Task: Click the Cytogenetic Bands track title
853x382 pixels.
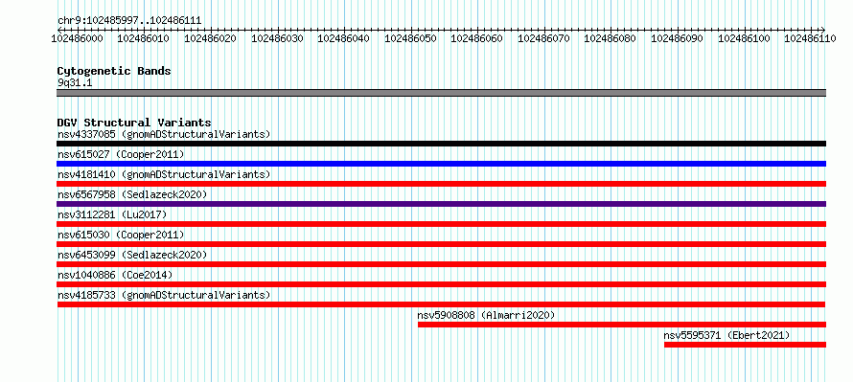Action: 114,71
